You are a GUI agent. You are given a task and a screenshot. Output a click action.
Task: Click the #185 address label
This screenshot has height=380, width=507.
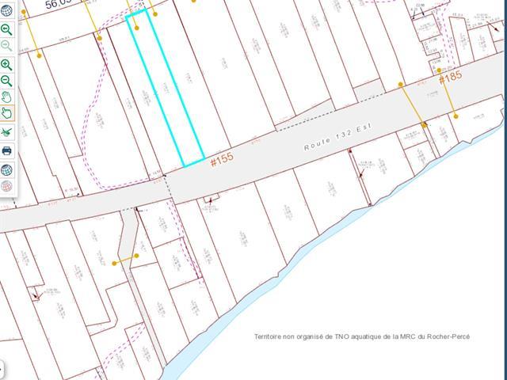click(x=450, y=78)
